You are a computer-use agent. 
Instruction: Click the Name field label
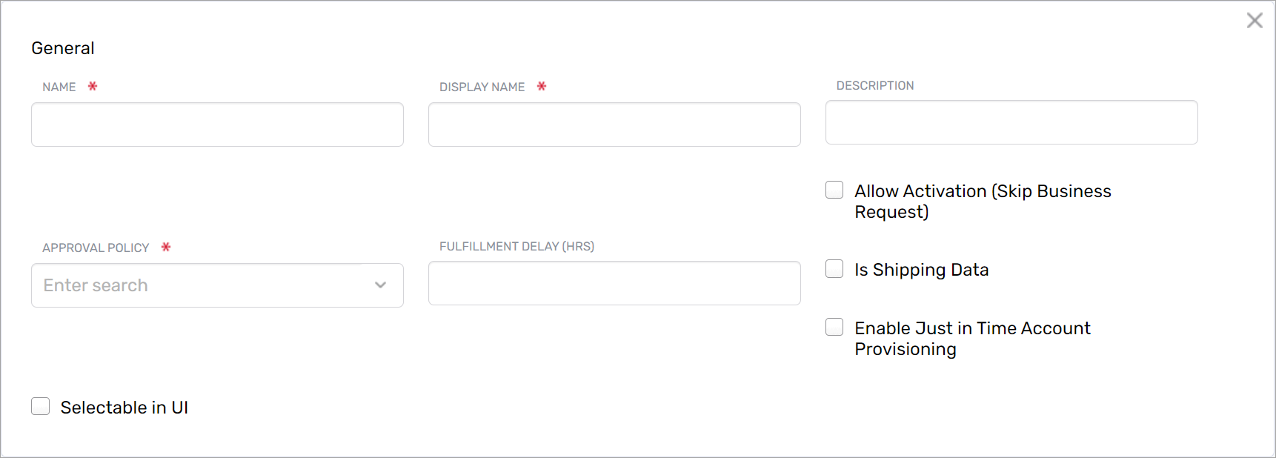(59, 87)
